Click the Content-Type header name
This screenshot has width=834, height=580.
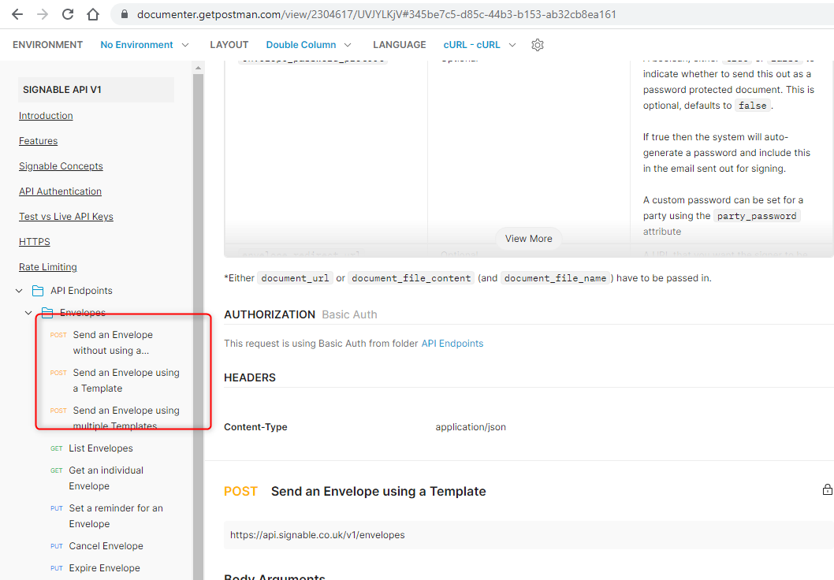(x=256, y=427)
